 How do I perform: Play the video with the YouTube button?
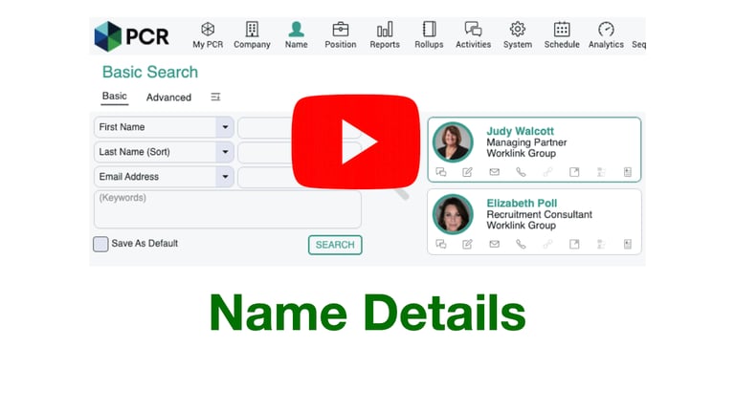356,141
